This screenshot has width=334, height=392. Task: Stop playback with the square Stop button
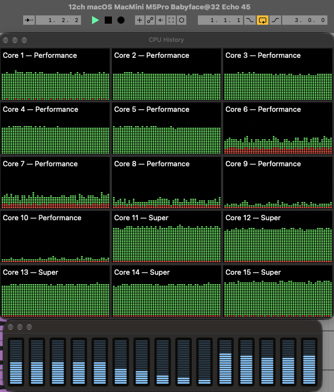pos(108,20)
